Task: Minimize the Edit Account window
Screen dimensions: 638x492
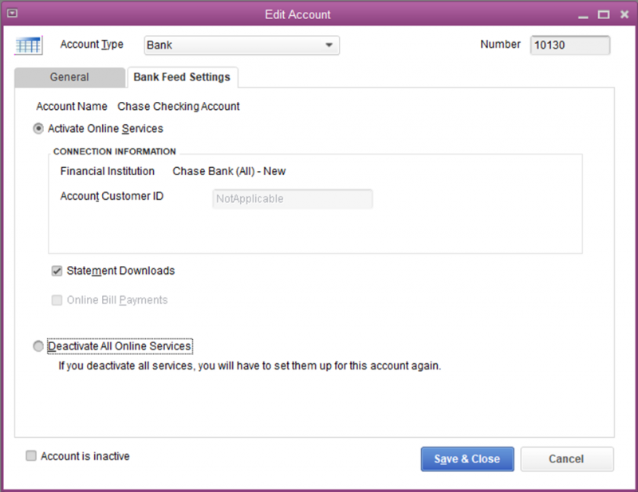Action: click(584, 14)
